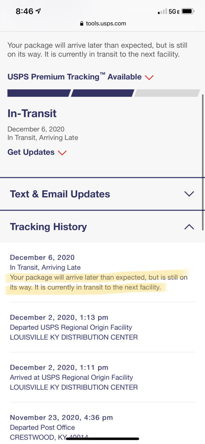This screenshot has height=444, width=205.
Task: Select the Tracking History section header
Action: click(x=102, y=227)
